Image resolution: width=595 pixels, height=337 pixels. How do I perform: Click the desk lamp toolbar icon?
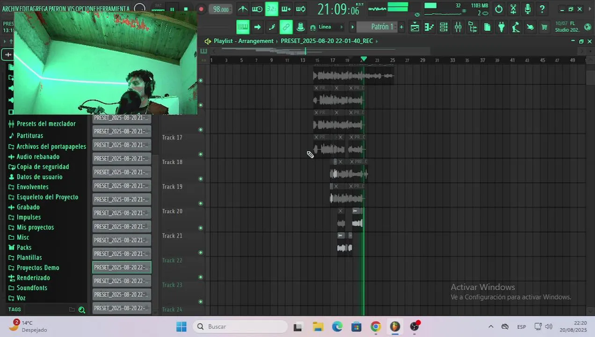516,27
